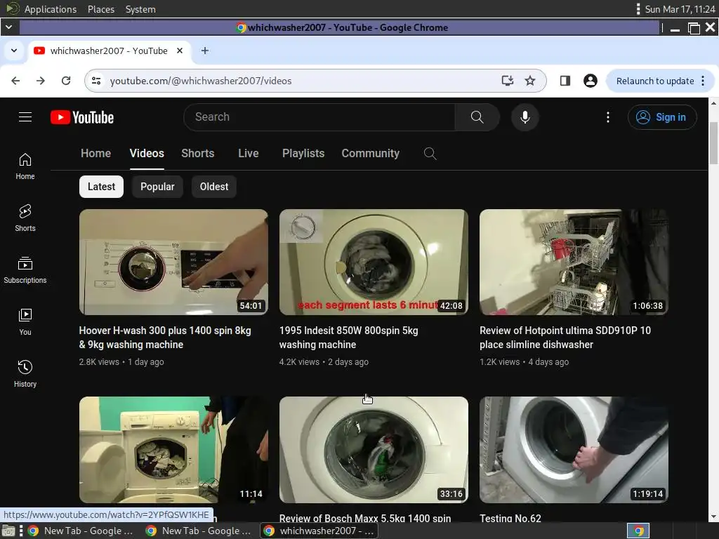Open the Live tab
719x539 pixels.
(249, 153)
